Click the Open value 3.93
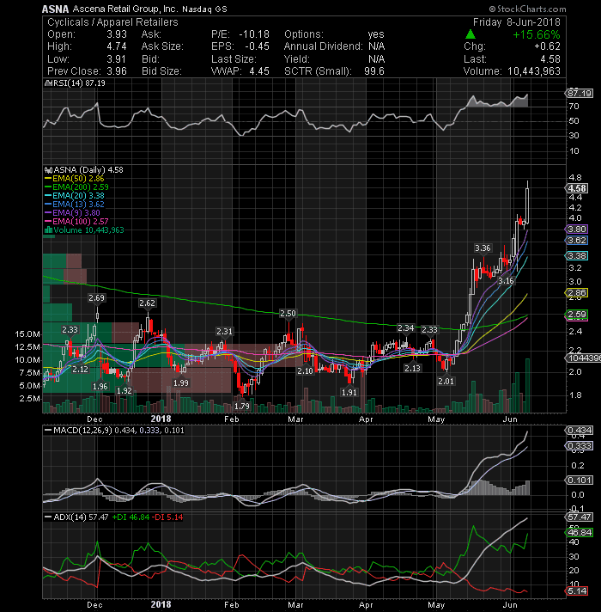The image size is (601, 612). pyautogui.click(x=117, y=34)
